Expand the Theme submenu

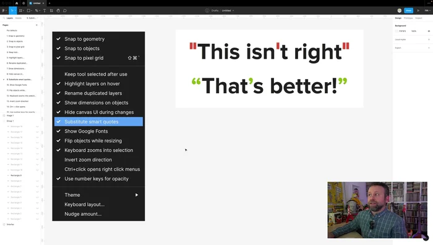tap(98, 195)
